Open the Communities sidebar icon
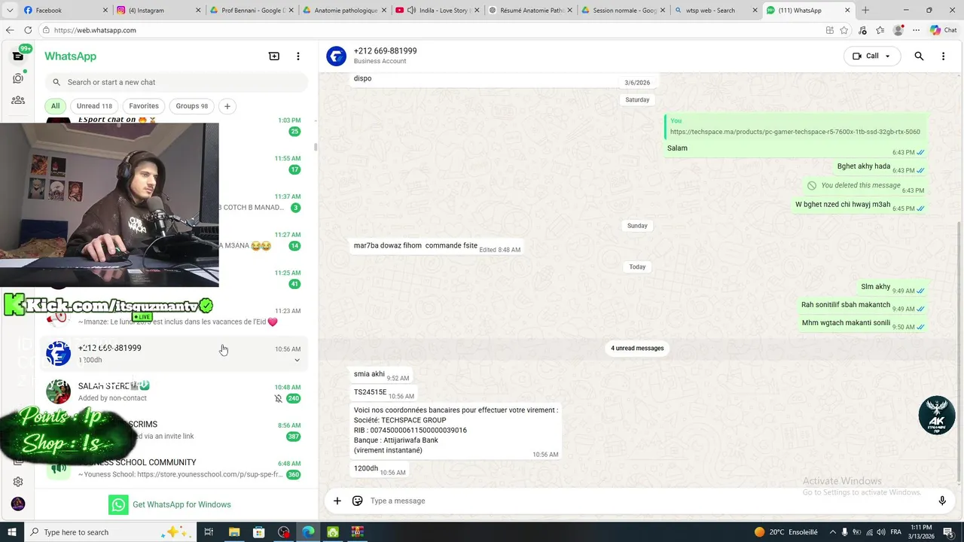Screen dimensions: 964x542 pyautogui.click(x=18, y=100)
